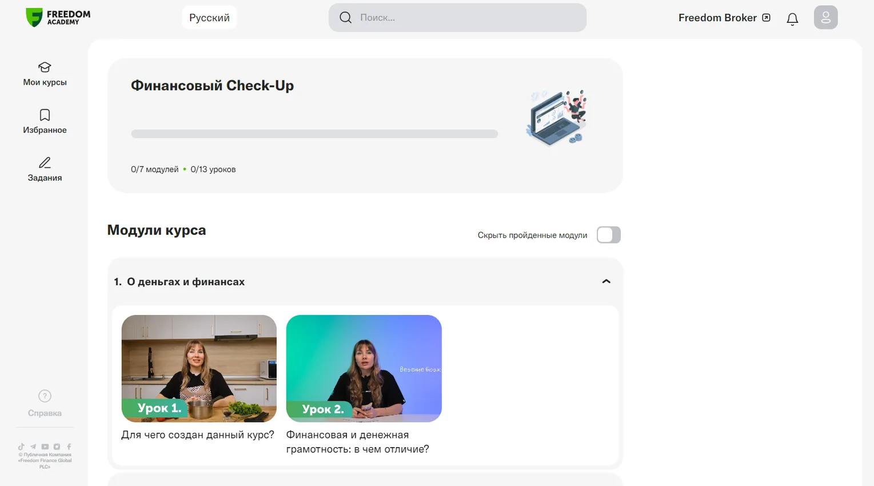Click title Для чего создан данный курс?
Screen dimensions: 874x486
pyautogui.click(x=198, y=435)
